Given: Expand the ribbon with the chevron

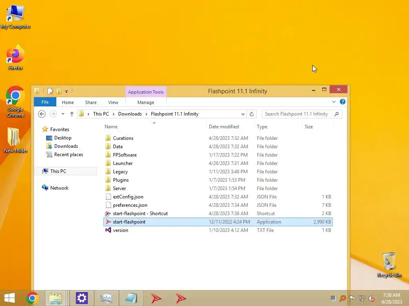Looking at the screenshot, I should coord(334,102).
